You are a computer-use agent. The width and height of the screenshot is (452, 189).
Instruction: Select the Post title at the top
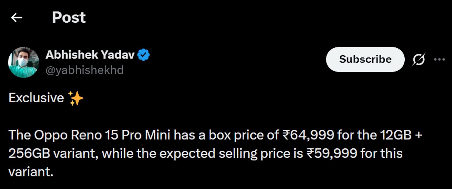coord(69,17)
